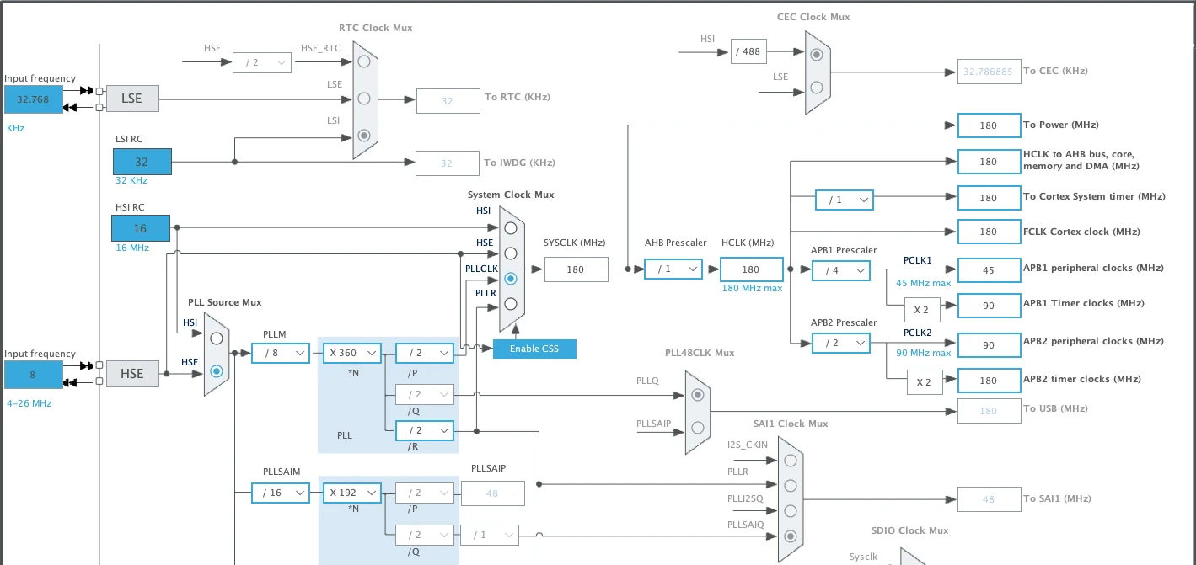Click the APB2 peripheral clocks value field
This screenshot has height=565, width=1196.
989,345
